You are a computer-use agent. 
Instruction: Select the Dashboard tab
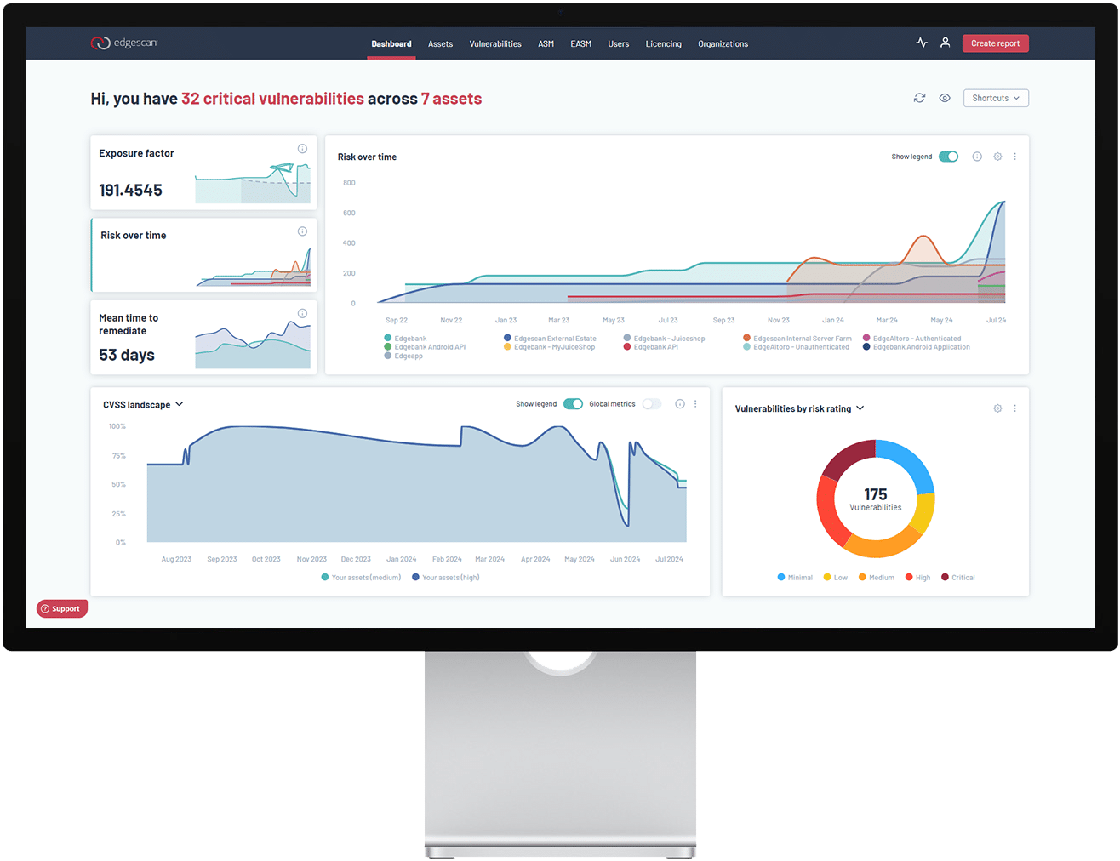[391, 44]
